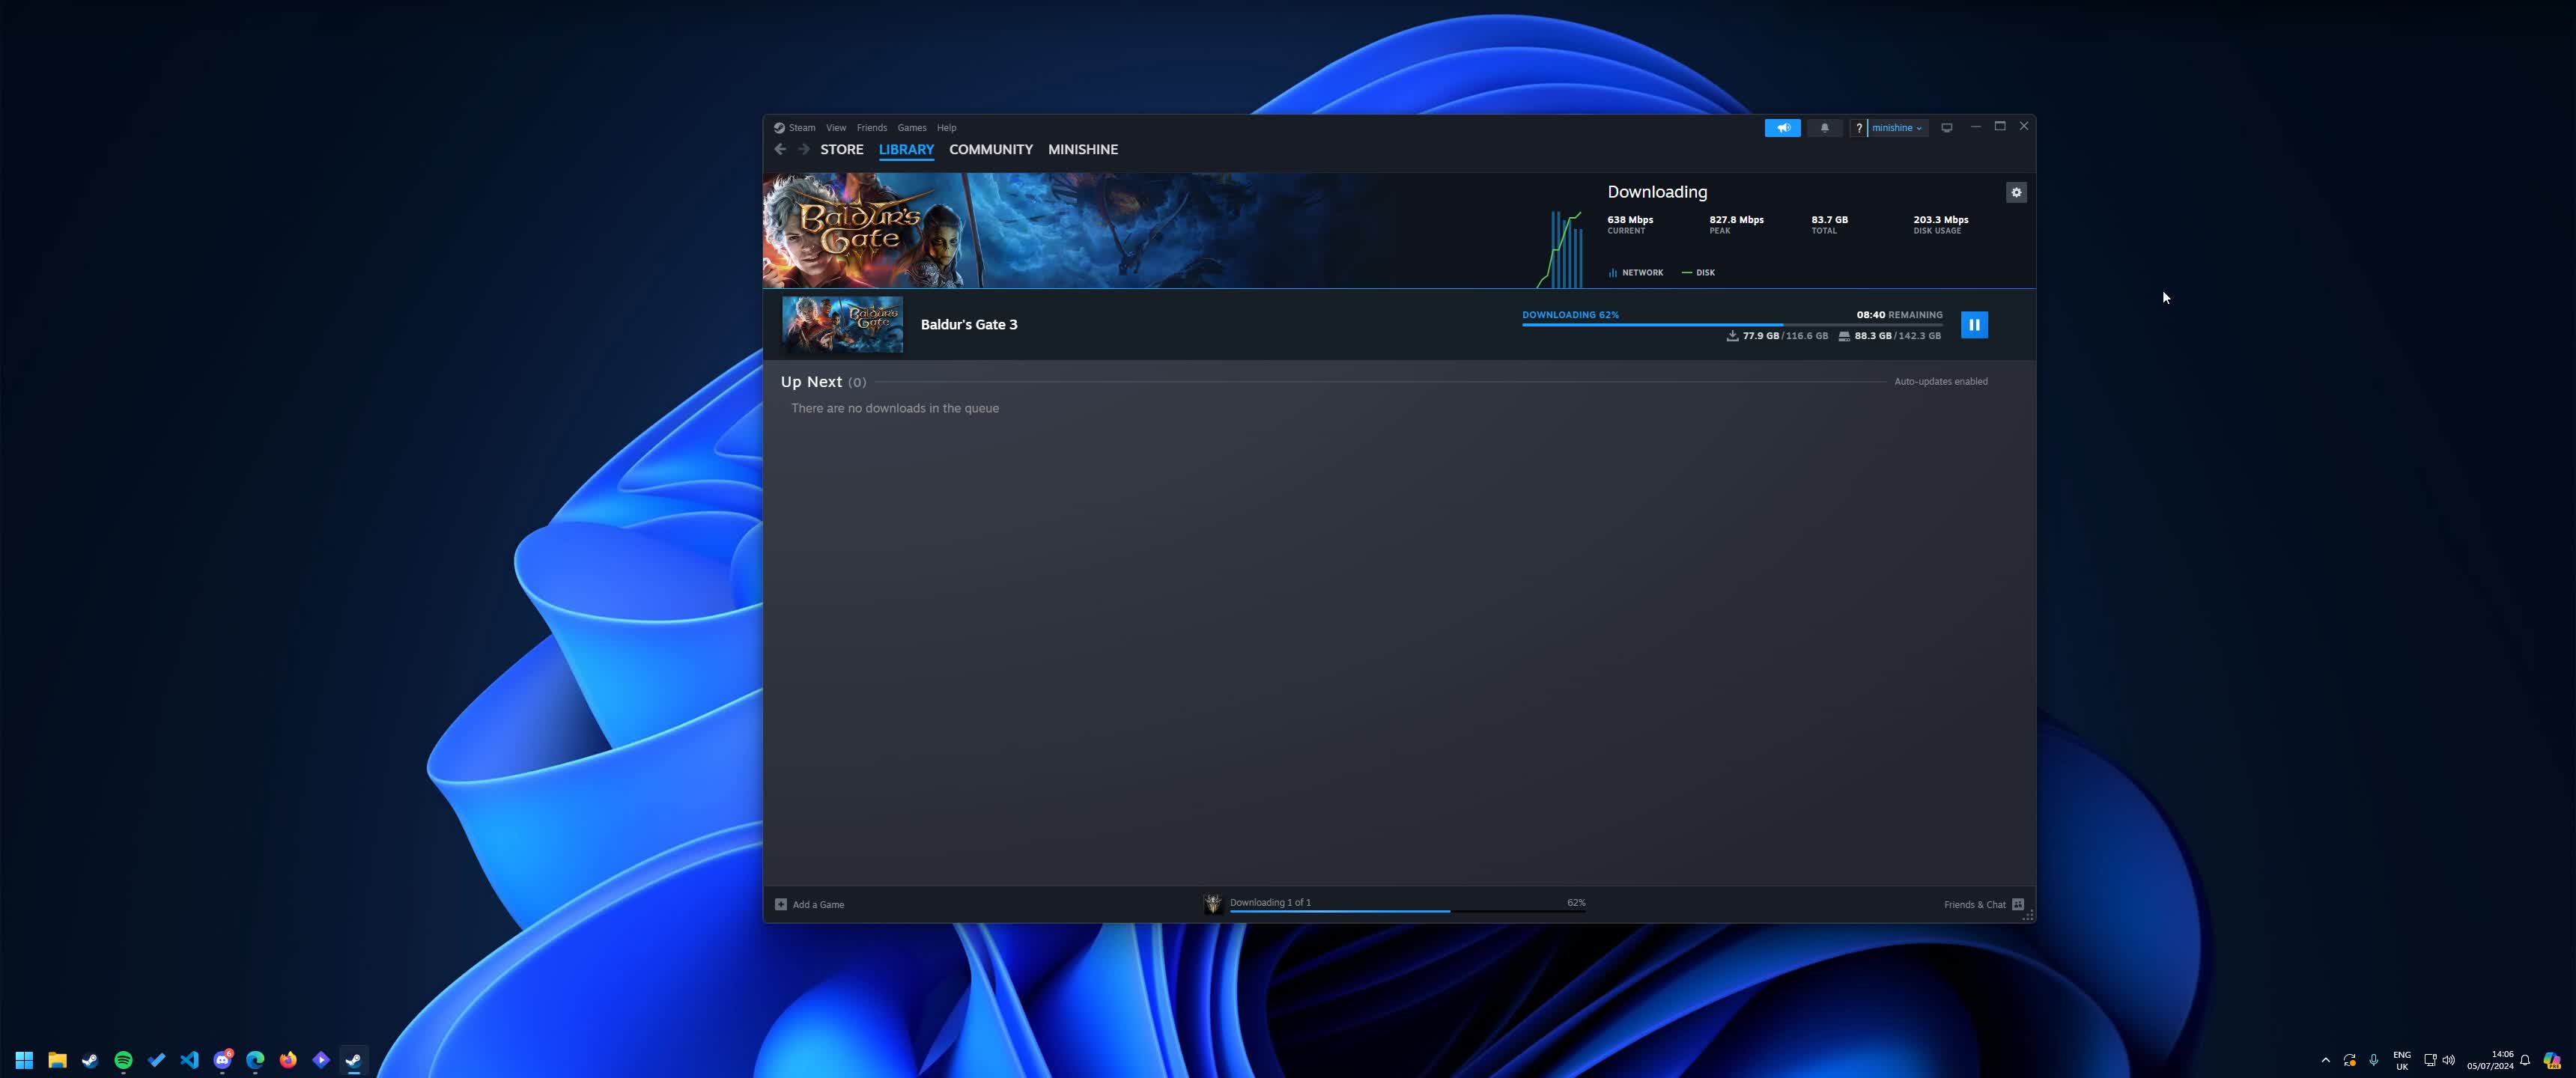2576x1078 pixels.
Task: Toggle the NETWORK graph legend
Action: [x=1636, y=272]
